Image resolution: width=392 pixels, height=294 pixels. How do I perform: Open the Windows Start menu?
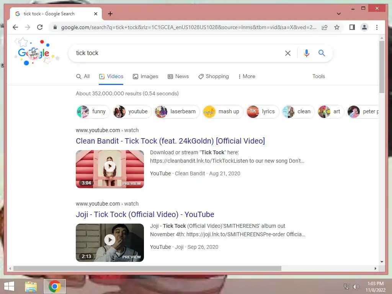tap(9, 286)
